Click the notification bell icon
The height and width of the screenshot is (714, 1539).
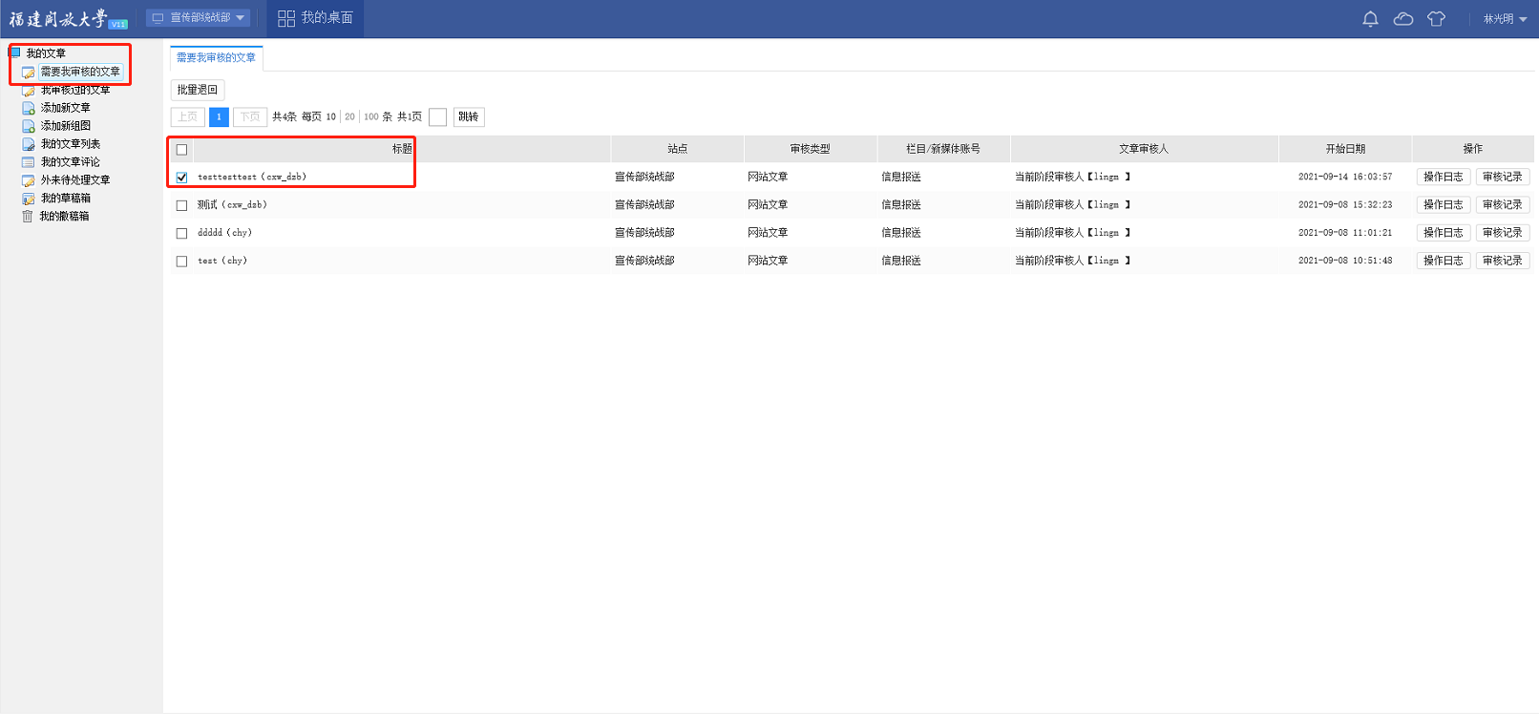click(1370, 19)
